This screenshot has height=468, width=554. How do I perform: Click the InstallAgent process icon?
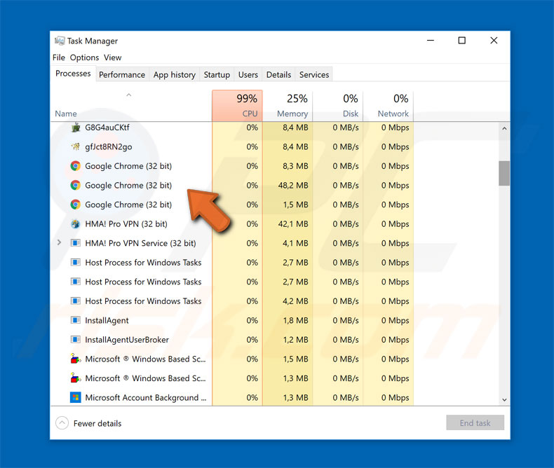coord(76,320)
